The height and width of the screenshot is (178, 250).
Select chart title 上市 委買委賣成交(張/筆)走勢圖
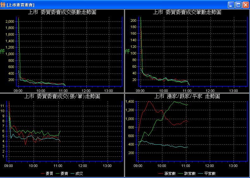pos(62,96)
